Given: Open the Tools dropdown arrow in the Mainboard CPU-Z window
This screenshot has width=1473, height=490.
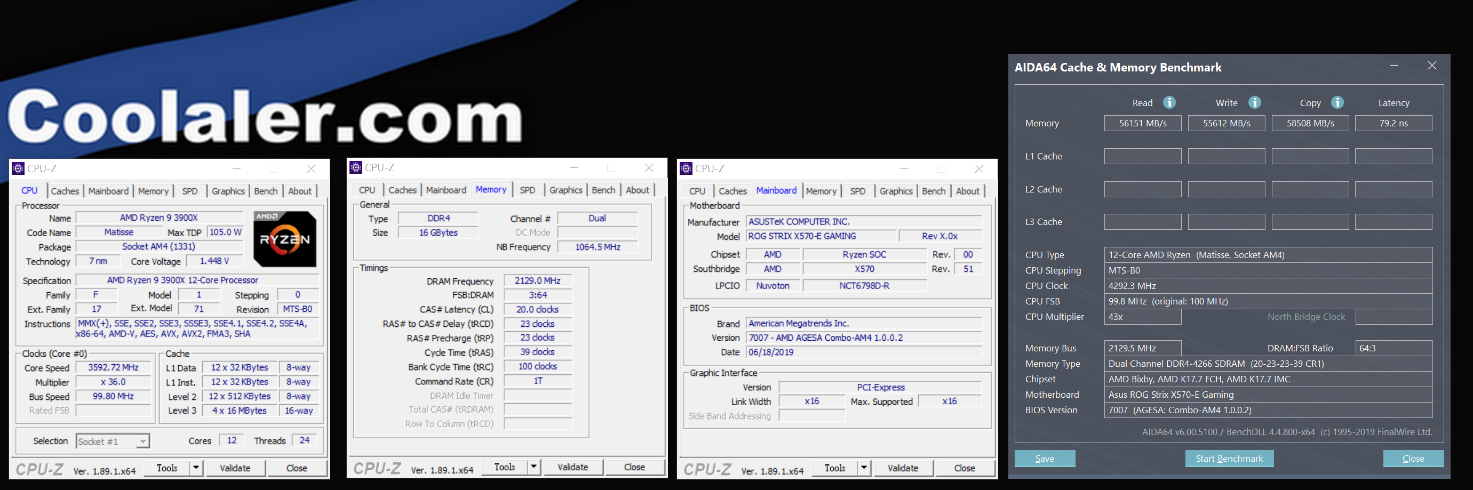Looking at the screenshot, I should (864, 468).
